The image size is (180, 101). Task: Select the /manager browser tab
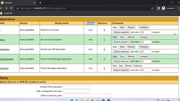[x=18, y=3]
